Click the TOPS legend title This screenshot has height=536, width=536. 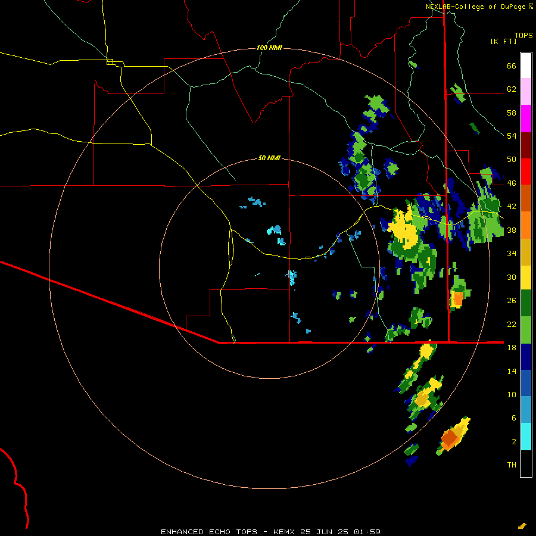[523, 36]
